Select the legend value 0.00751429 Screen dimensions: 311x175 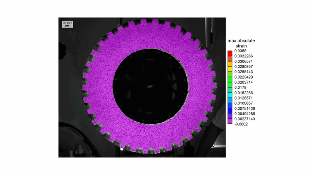(x=245, y=108)
